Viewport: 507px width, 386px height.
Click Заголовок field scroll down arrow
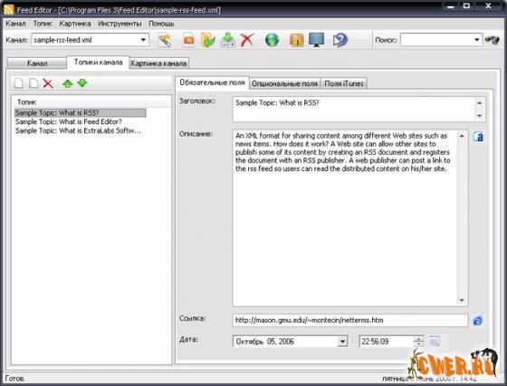pyautogui.click(x=480, y=116)
